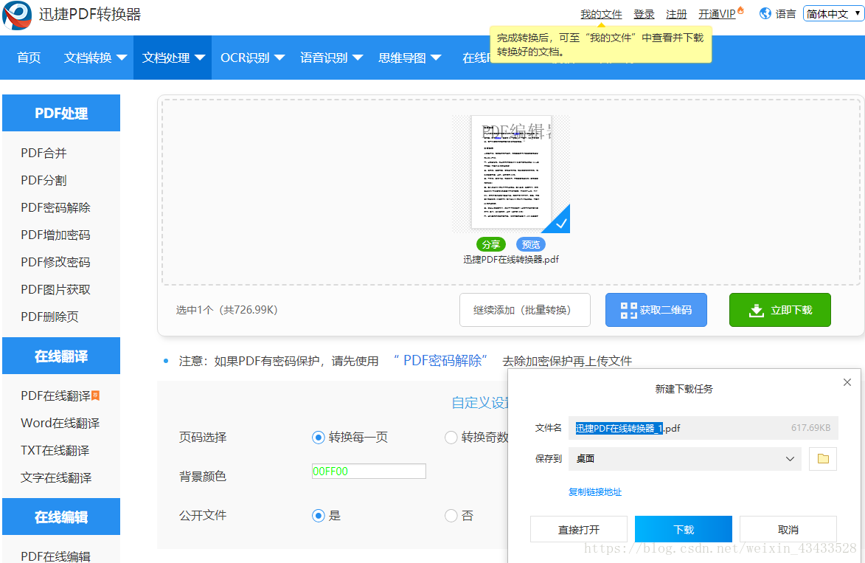Image resolution: width=865 pixels, height=563 pixels.
Task: Select the 转换奇数 radio option
Action: coord(451,438)
